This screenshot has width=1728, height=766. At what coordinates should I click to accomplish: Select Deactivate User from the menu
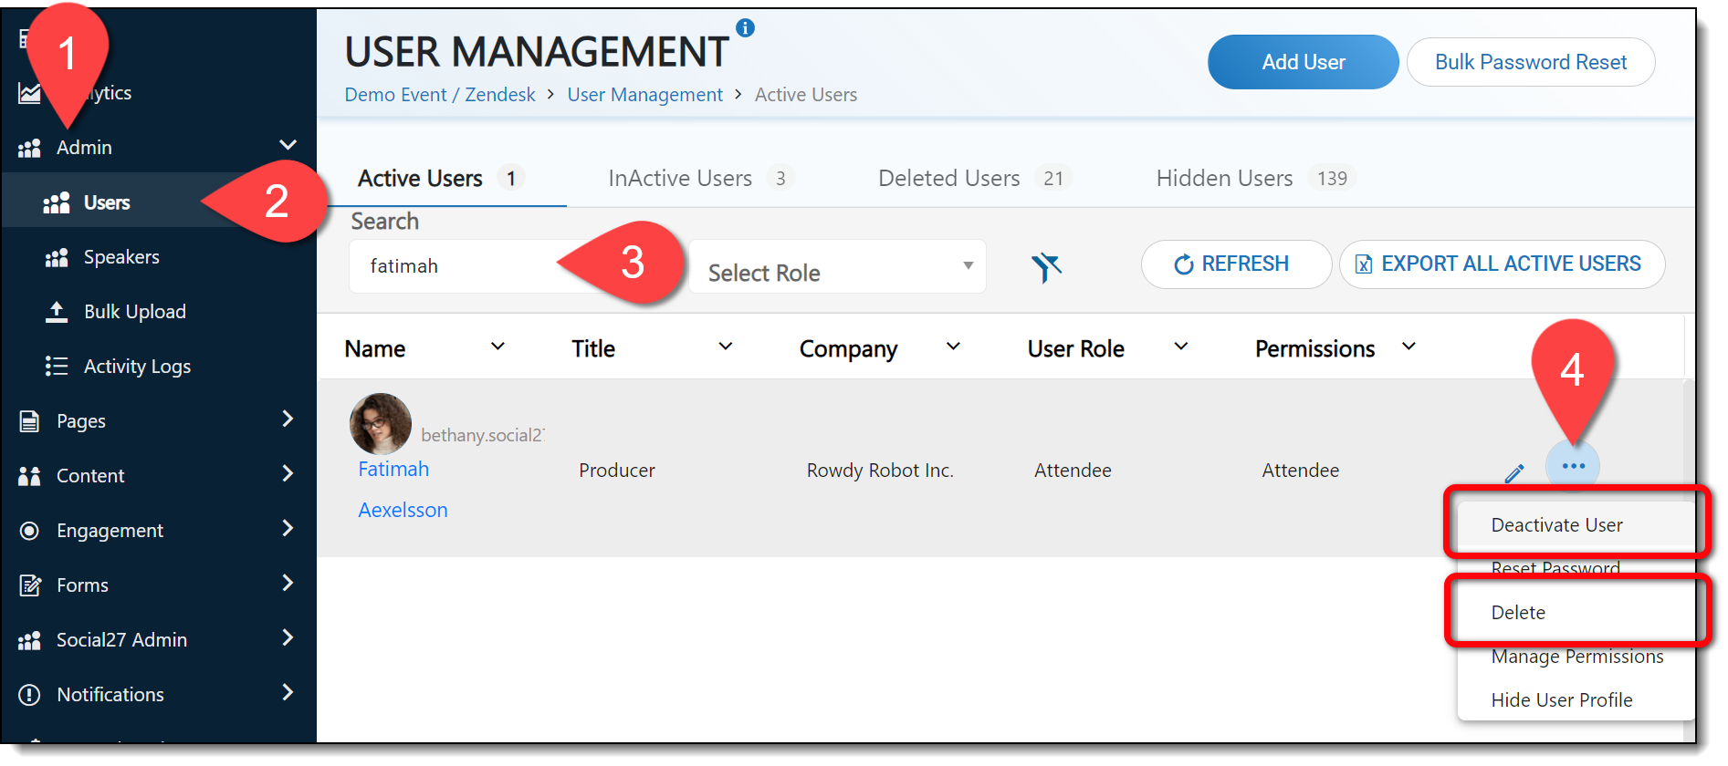1556,525
